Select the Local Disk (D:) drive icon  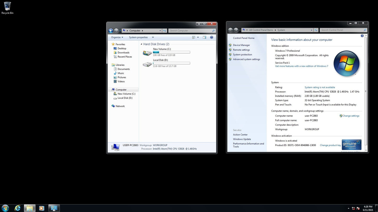tap(147, 64)
